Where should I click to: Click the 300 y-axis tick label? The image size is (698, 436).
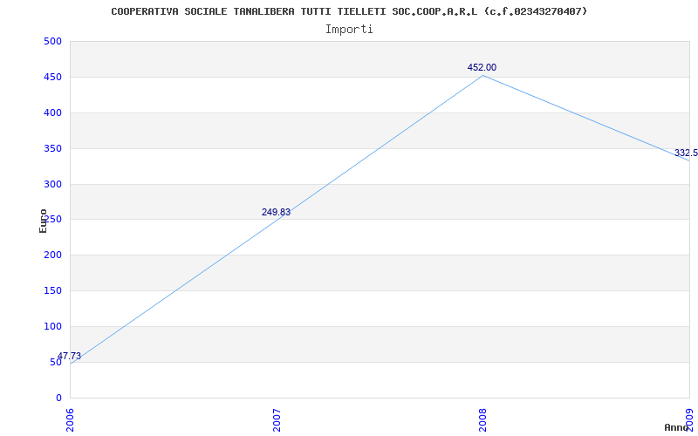(x=52, y=184)
